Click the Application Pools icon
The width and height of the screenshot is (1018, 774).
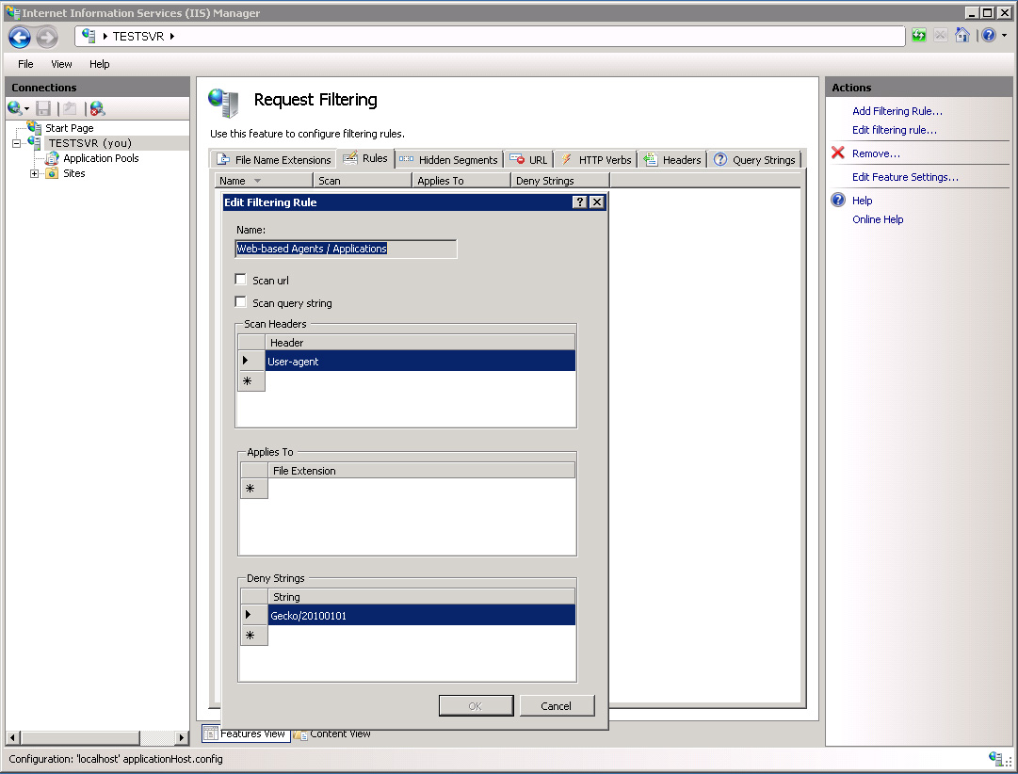[52, 158]
